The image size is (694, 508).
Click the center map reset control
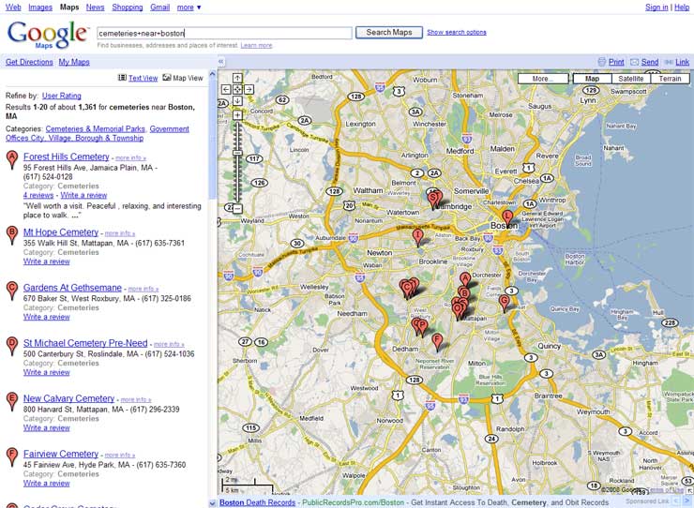click(237, 89)
